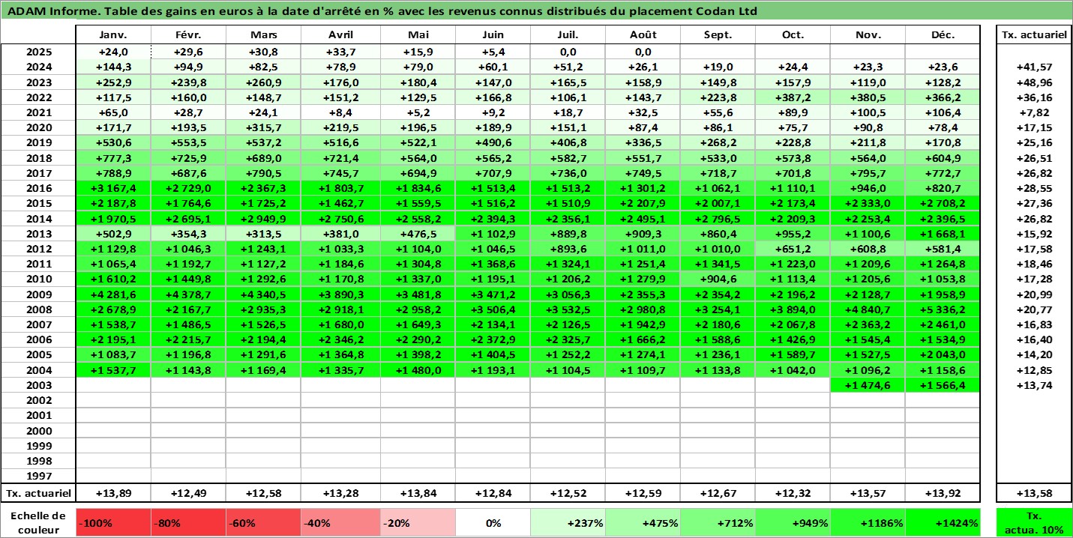The width and height of the screenshot is (1073, 538).
Task: Click the Tx. actuariel column header at right
Action: pyautogui.click(x=1035, y=34)
